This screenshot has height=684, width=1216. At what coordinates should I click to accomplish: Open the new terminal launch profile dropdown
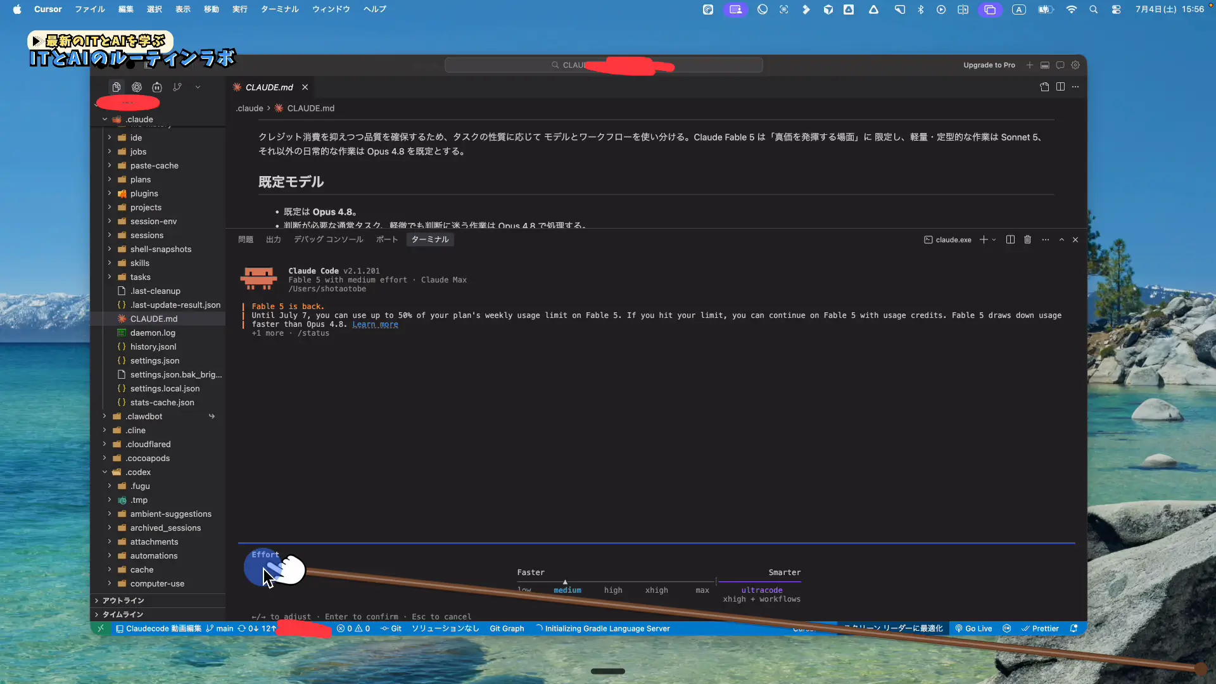tap(994, 240)
